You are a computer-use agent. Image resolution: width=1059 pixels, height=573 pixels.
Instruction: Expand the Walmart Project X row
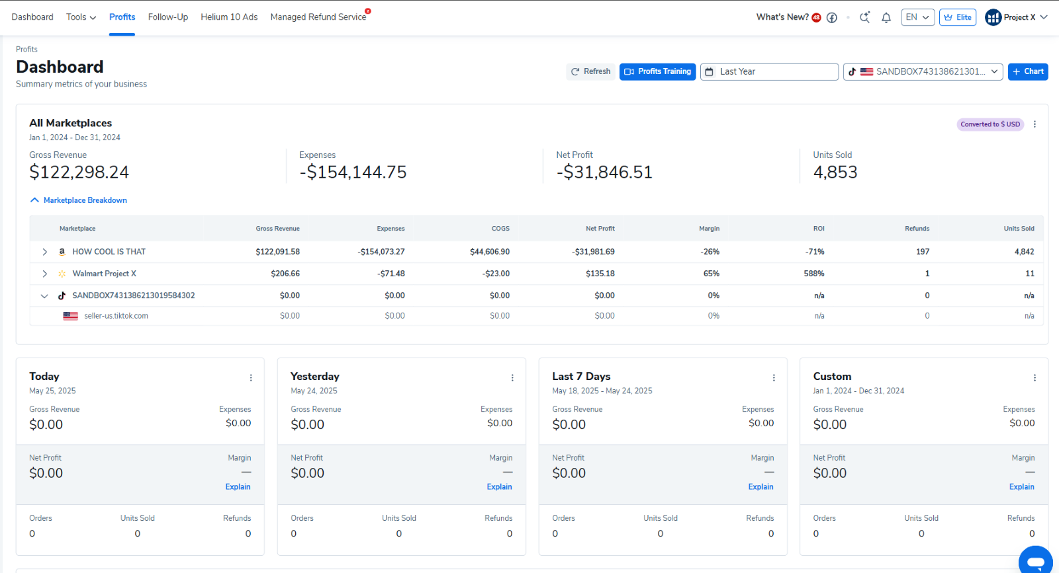44,274
